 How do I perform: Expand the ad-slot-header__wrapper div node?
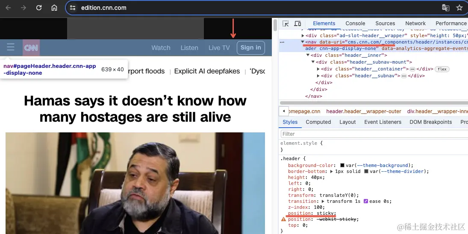click(303, 36)
